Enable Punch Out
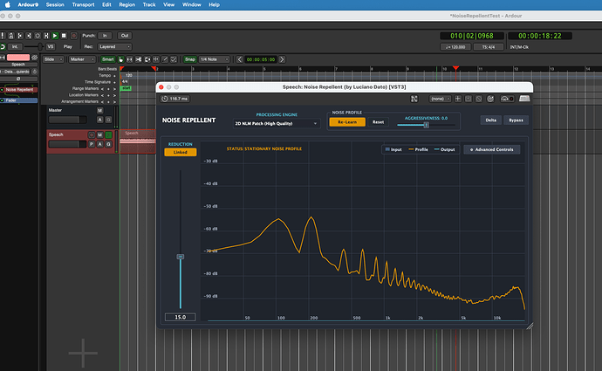 click(x=125, y=36)
